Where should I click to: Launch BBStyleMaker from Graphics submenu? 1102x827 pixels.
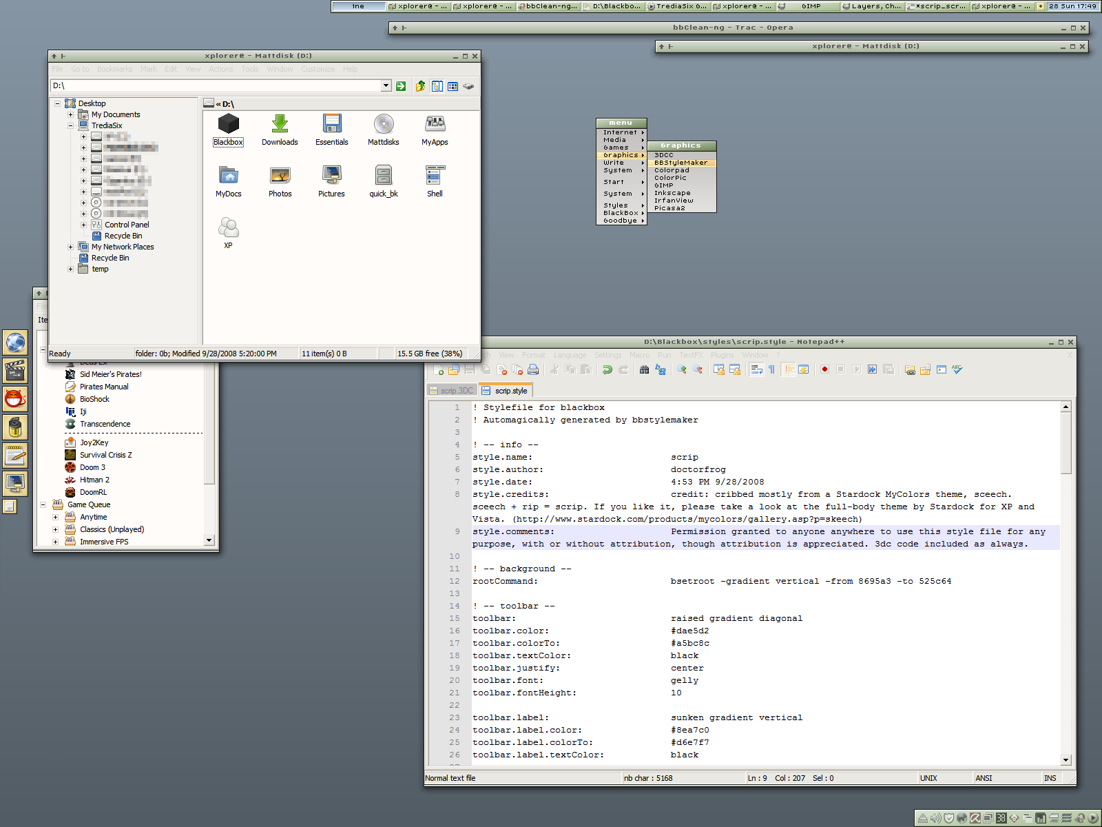click(681, 163)
